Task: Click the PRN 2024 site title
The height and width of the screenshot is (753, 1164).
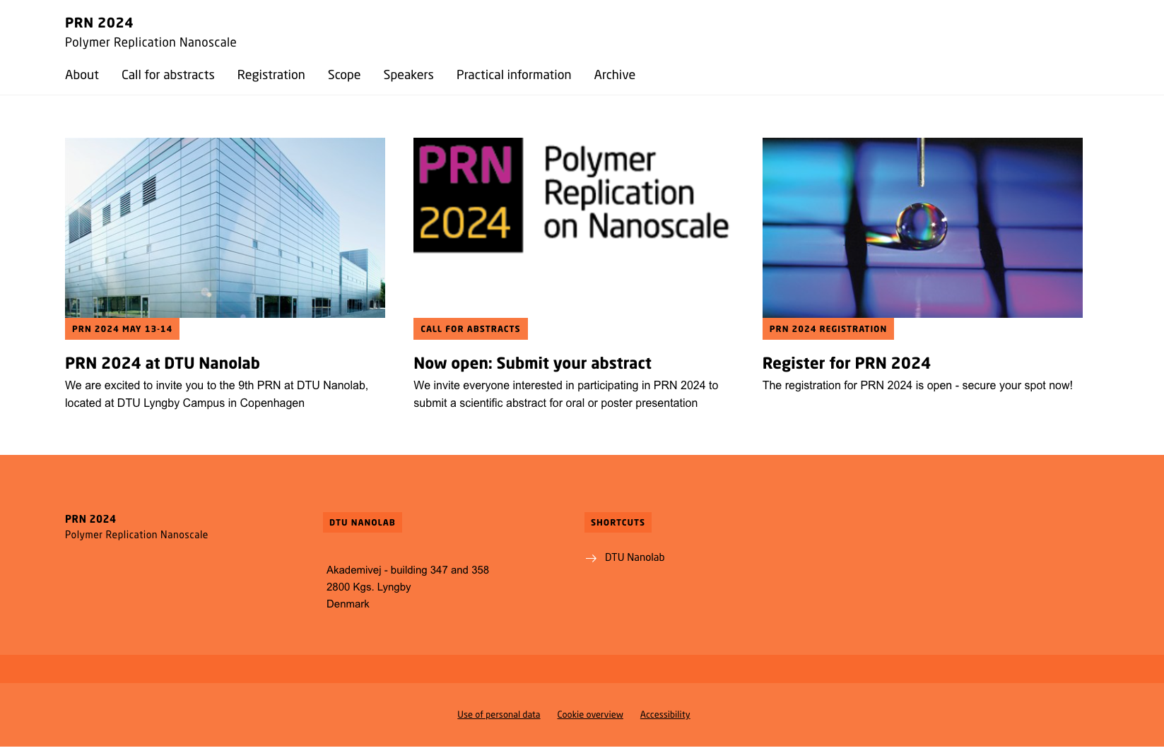Action: coord(99,23)
